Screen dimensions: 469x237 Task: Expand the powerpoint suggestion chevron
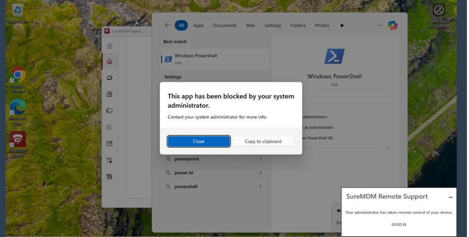pos(260,159)
